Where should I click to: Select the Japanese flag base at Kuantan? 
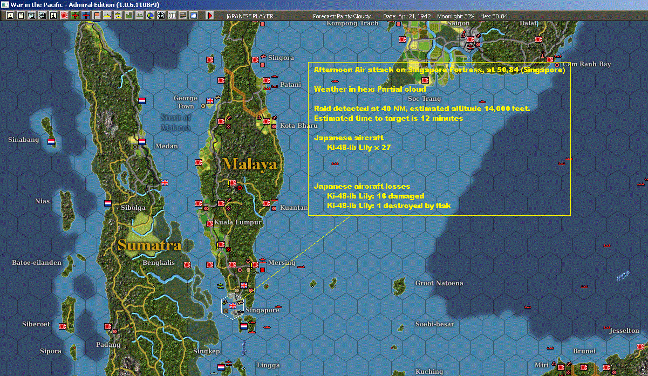[266, 203]
